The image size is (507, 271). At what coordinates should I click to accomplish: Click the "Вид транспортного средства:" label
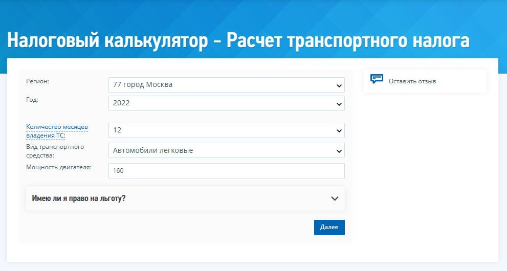click(55, 151)
